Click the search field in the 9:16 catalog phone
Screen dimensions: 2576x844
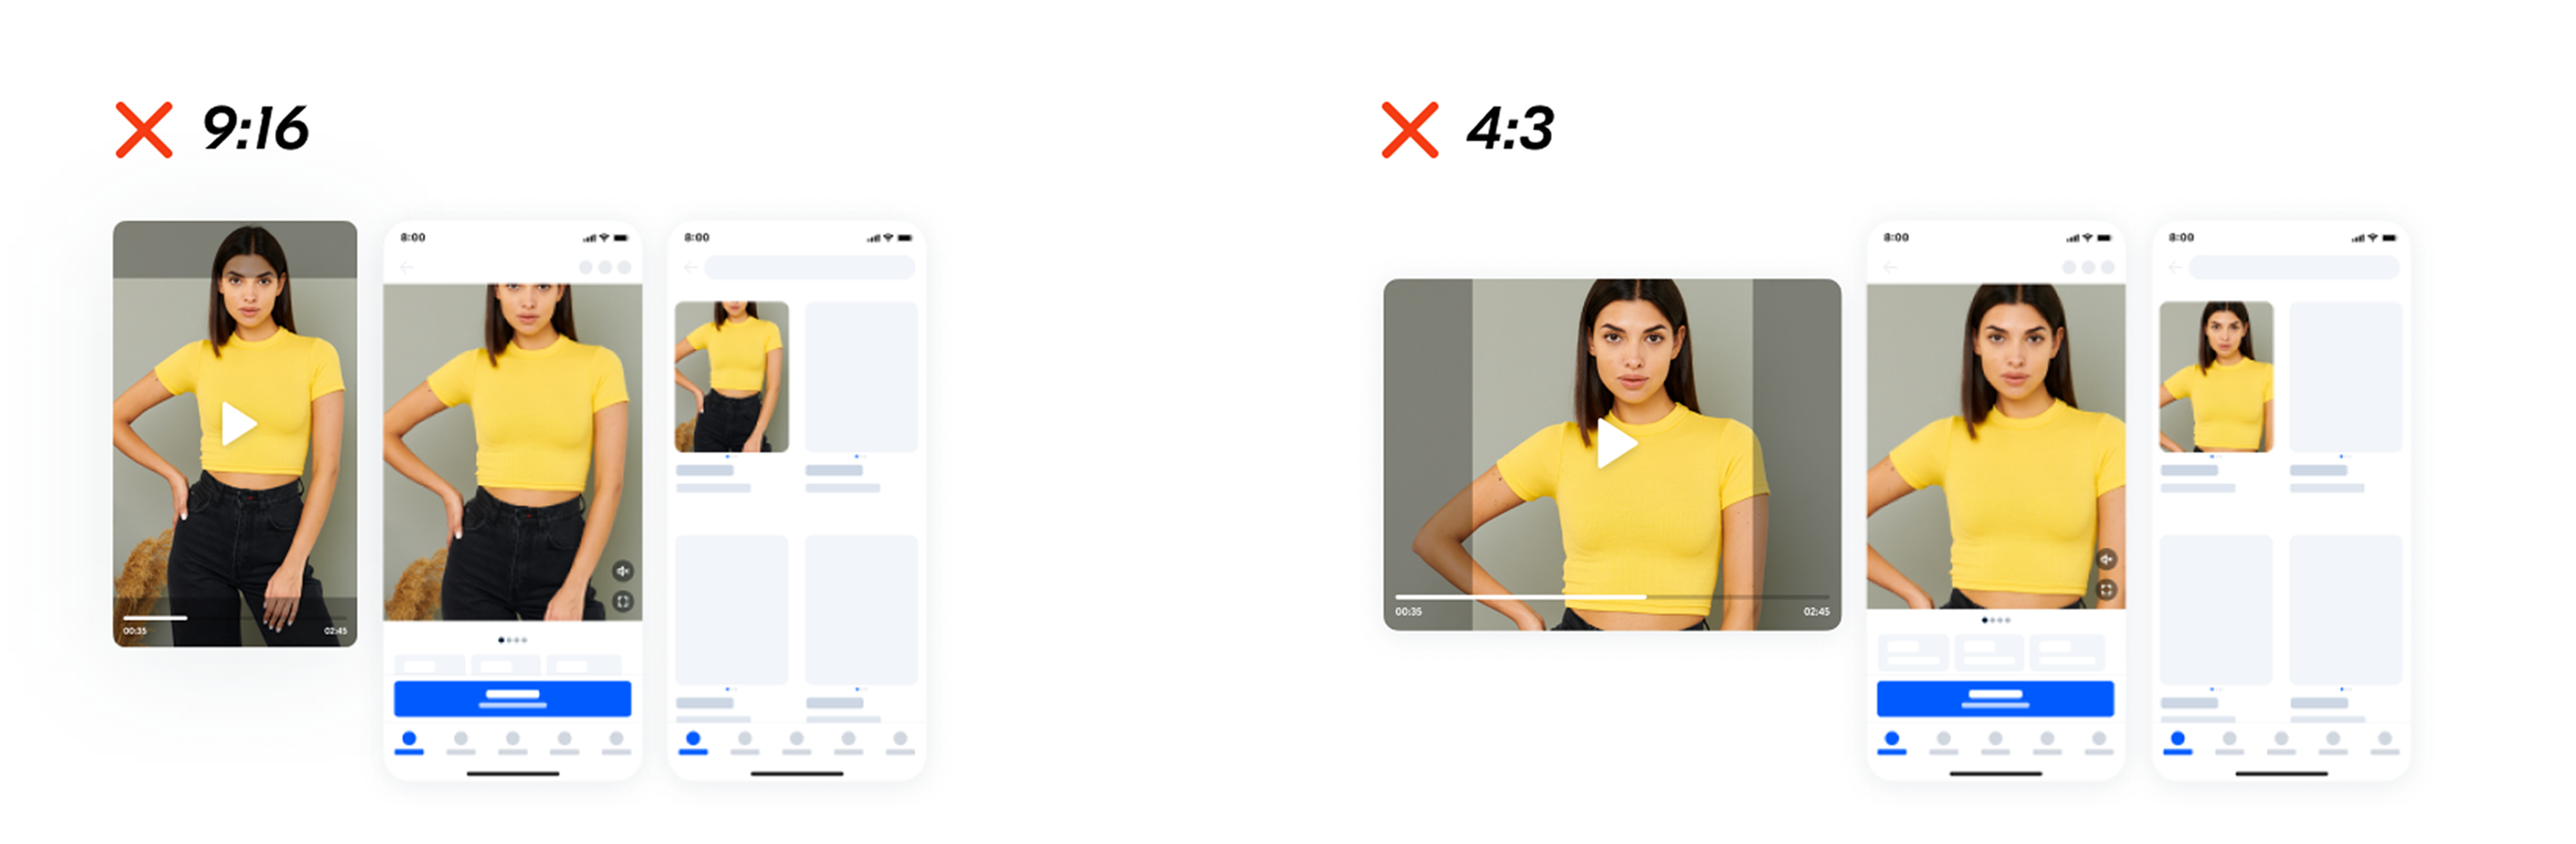[809, 268]
